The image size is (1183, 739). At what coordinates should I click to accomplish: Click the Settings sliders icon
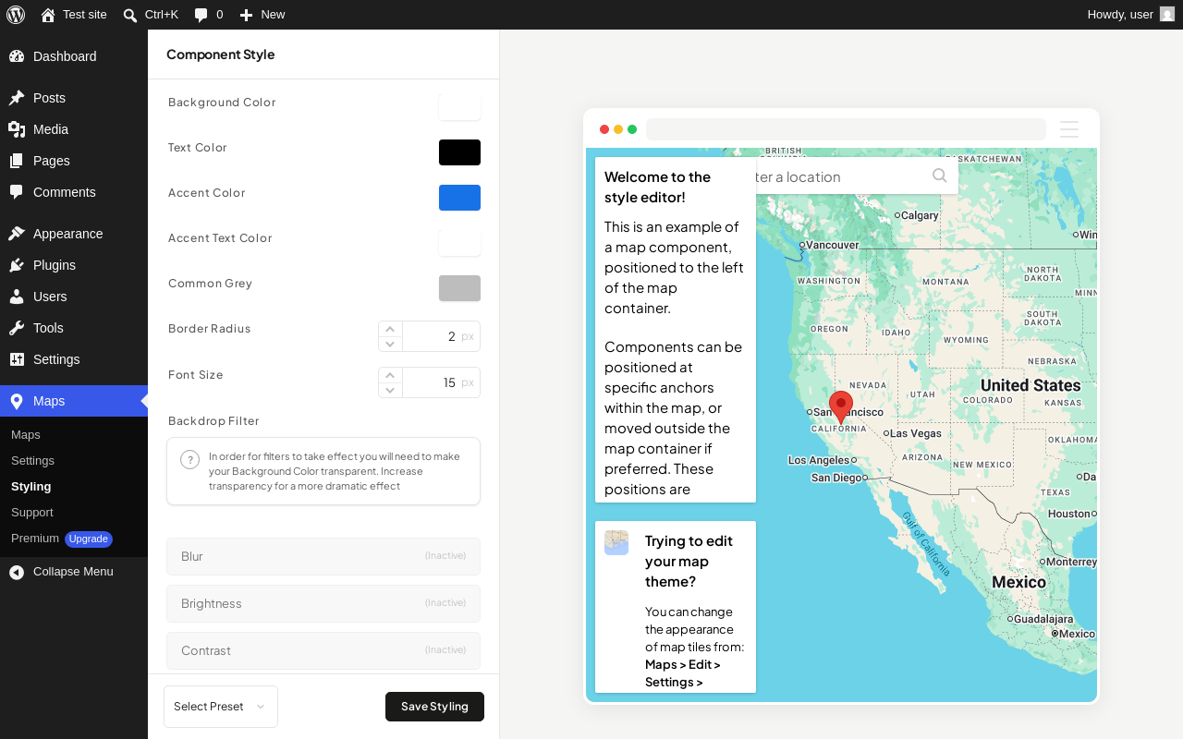17,359
